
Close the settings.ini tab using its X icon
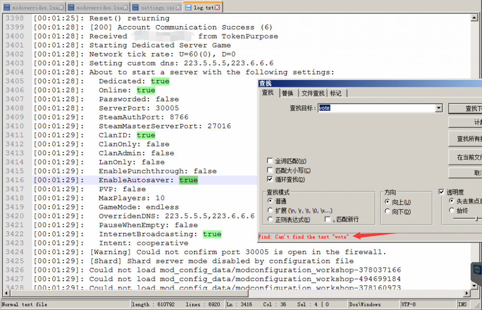[x=177, y=8]
